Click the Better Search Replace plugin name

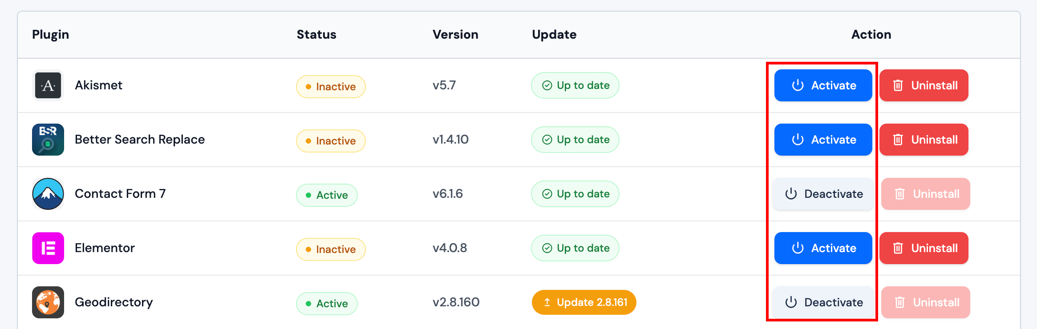pyautogui.click(x=140, y=140)
